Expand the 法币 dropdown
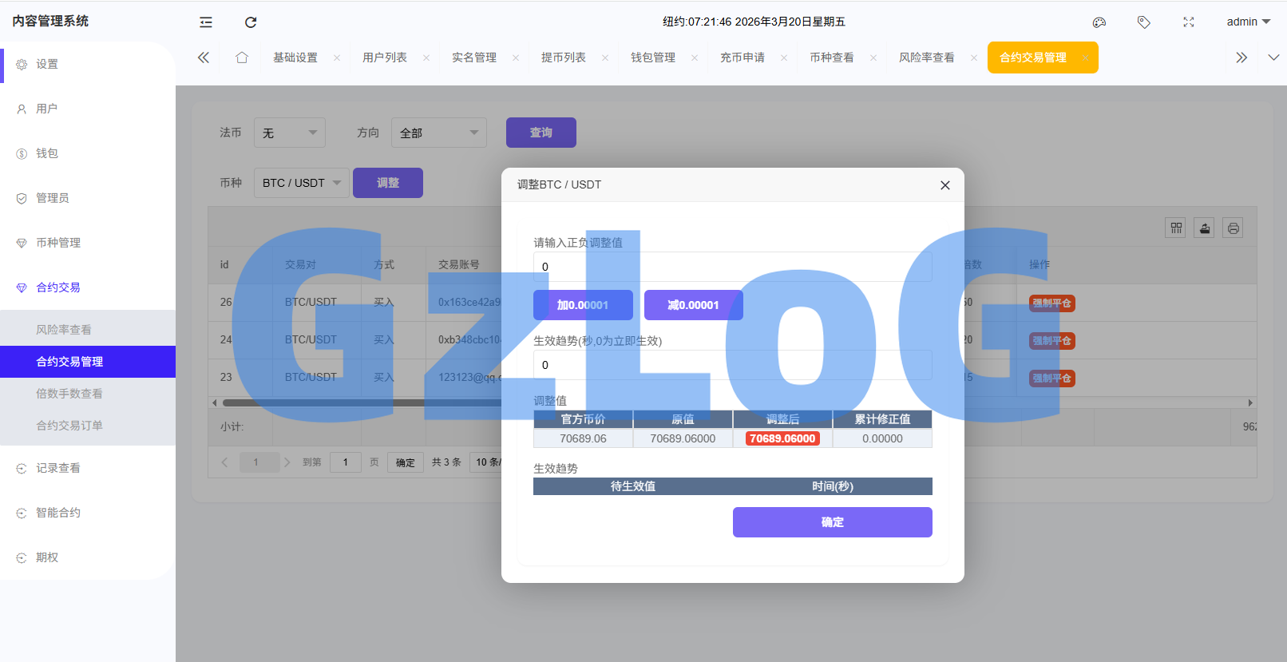The image size is (1287, 662). pyautogui.click(x=289, y=133)
